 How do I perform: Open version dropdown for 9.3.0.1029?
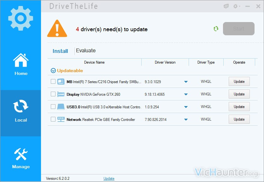(x=186, y=82)
